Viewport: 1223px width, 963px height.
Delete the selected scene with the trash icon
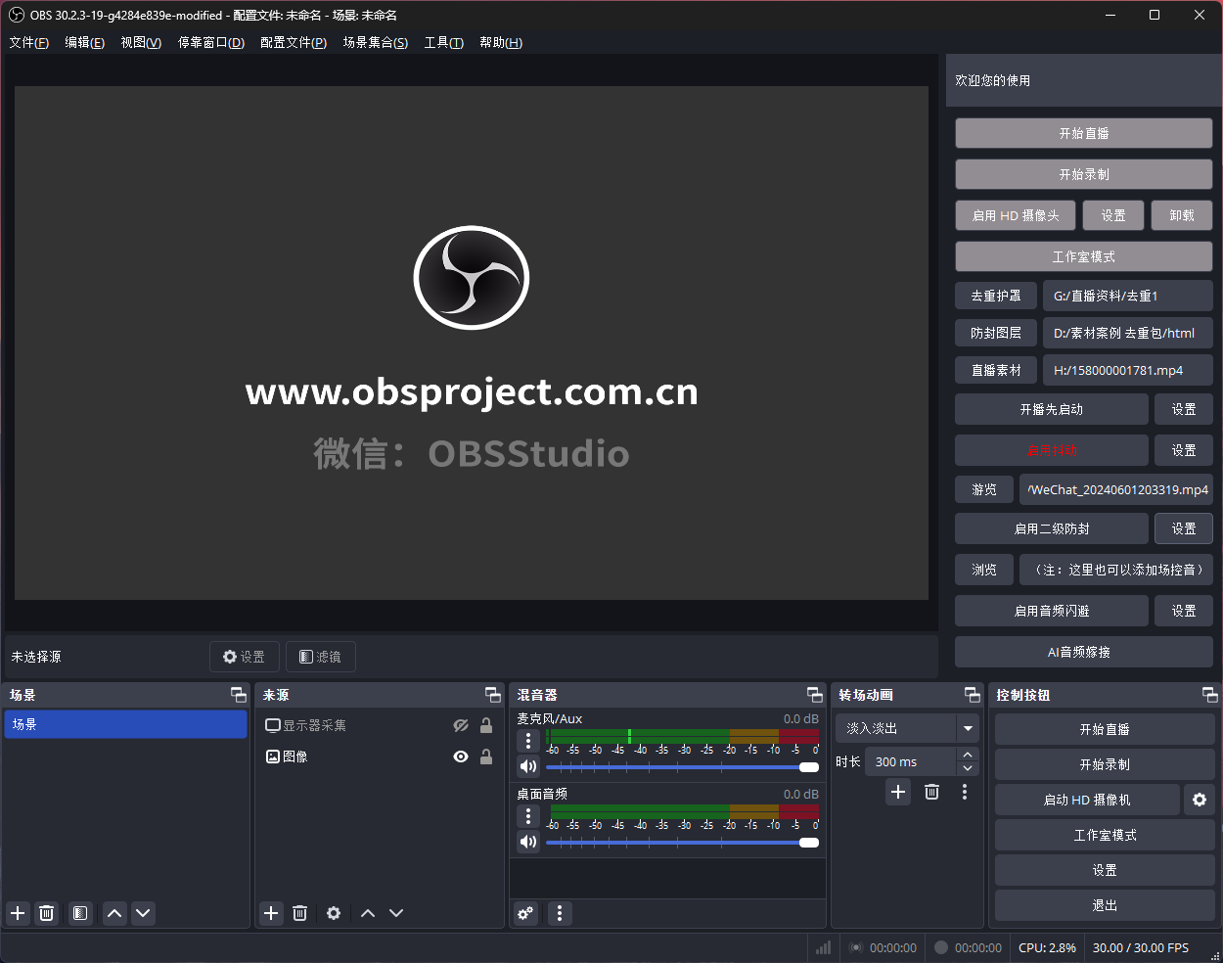coord(46,913)
